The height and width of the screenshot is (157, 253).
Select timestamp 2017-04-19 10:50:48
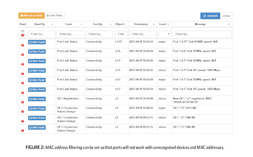[141, 99]
